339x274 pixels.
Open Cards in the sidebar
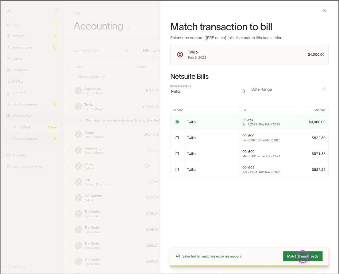coord(32,59)
